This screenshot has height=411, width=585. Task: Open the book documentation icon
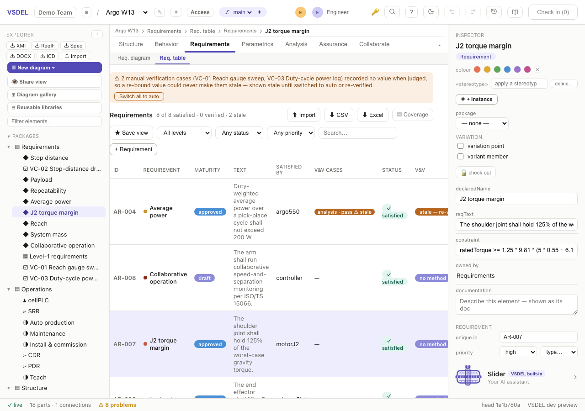[515, 12]
